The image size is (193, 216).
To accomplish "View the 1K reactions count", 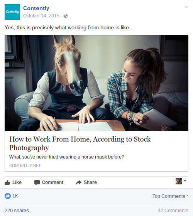I will coord(15,196).
